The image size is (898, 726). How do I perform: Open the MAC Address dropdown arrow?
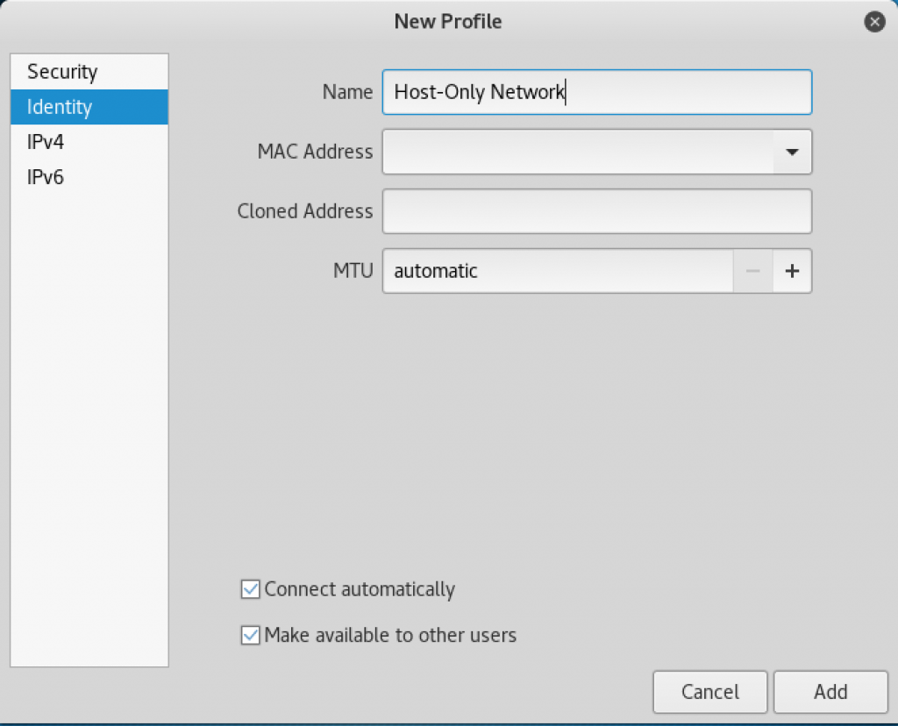click(x=792, y=152)
